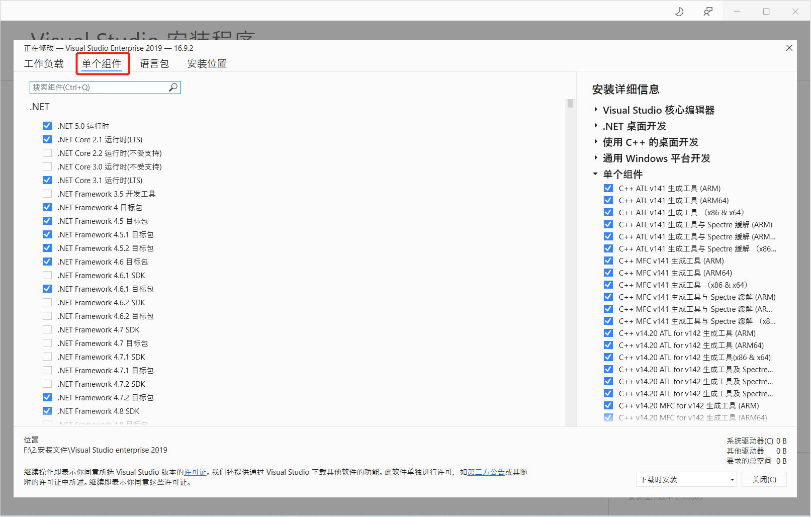Expand Visual Studio 核心编辑器 details
811x517 pixels.
click(x=596, y=110)
